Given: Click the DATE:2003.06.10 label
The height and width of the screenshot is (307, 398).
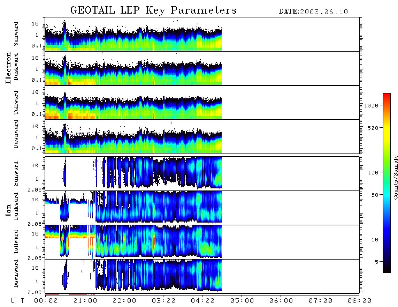Looking at the screenshot, I should click(313, 12).
